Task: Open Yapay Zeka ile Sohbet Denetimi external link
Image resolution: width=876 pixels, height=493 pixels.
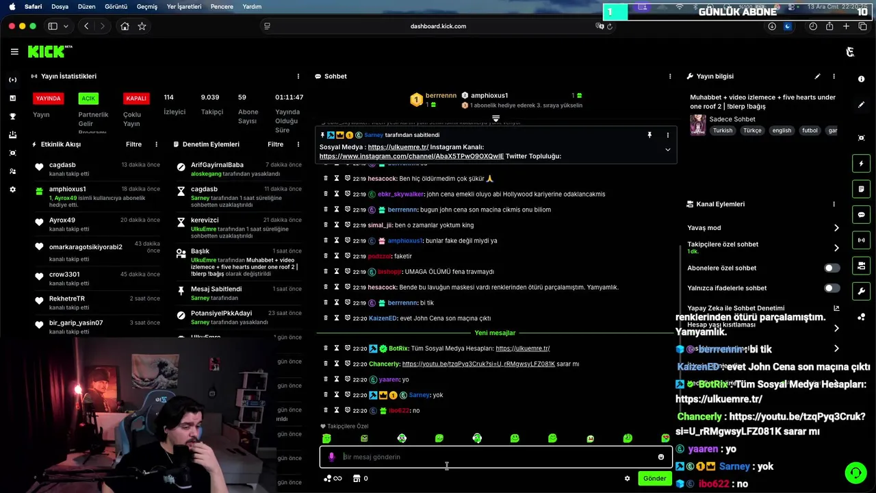Action: tap(836, 308)
